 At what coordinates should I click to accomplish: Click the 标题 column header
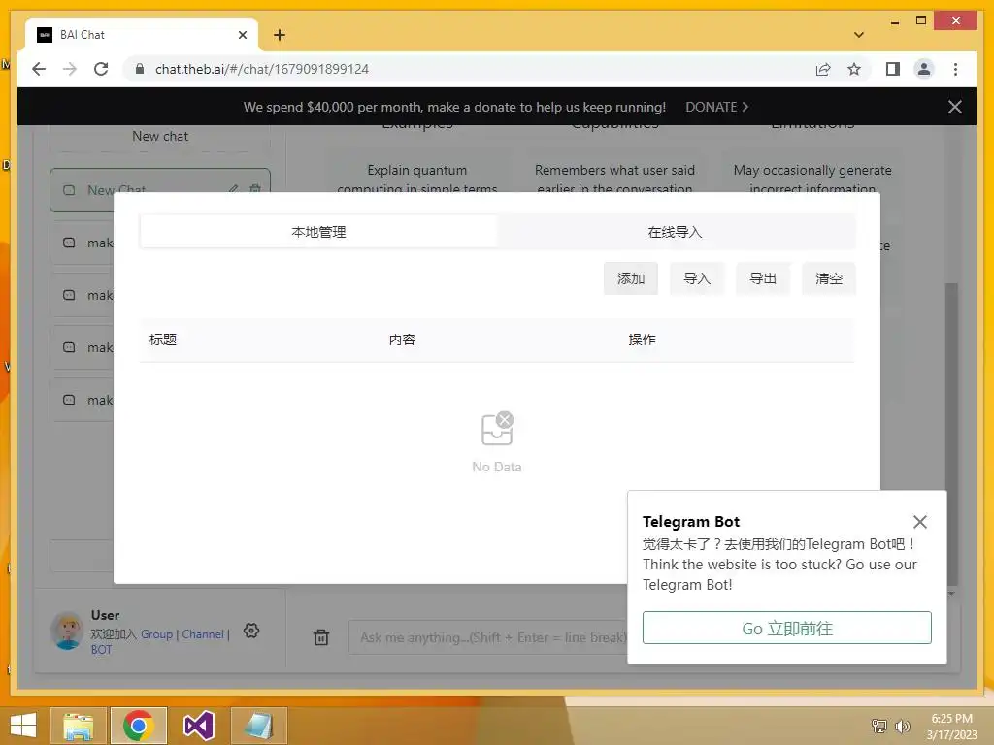163,340
